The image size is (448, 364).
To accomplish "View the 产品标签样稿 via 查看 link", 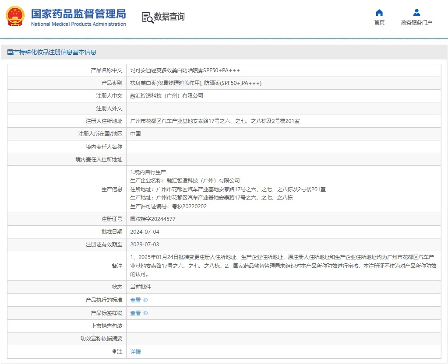I will click(x=135, y=313).
